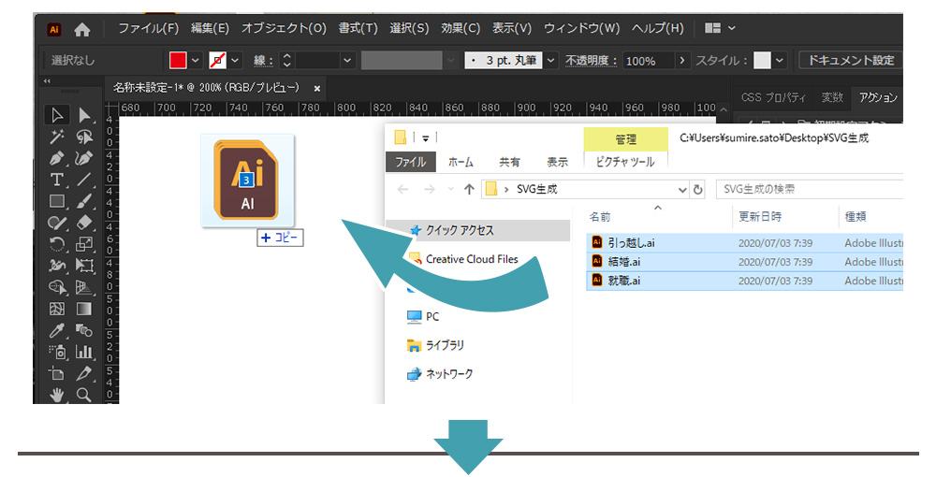Select the Symbol Sprayer tool

(57, 352)
